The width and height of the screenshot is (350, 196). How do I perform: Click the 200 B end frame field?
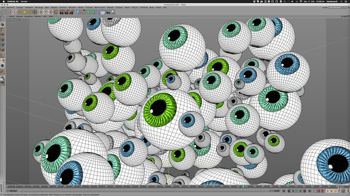[275, 191]
